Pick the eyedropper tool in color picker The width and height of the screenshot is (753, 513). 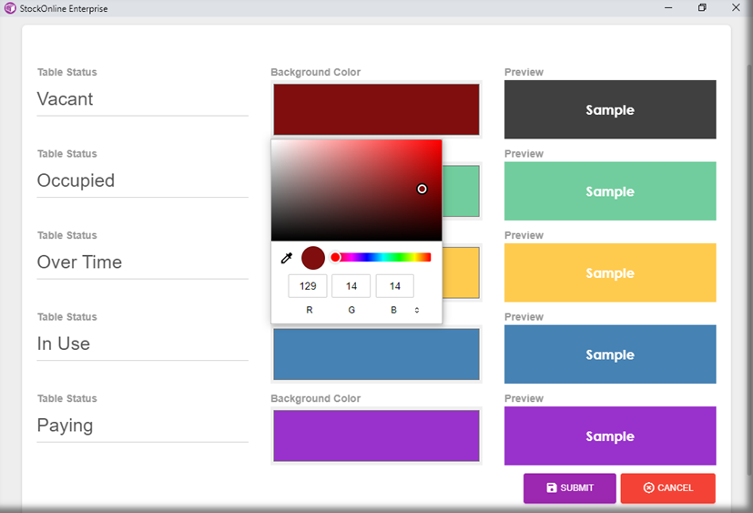click(286, 258)
